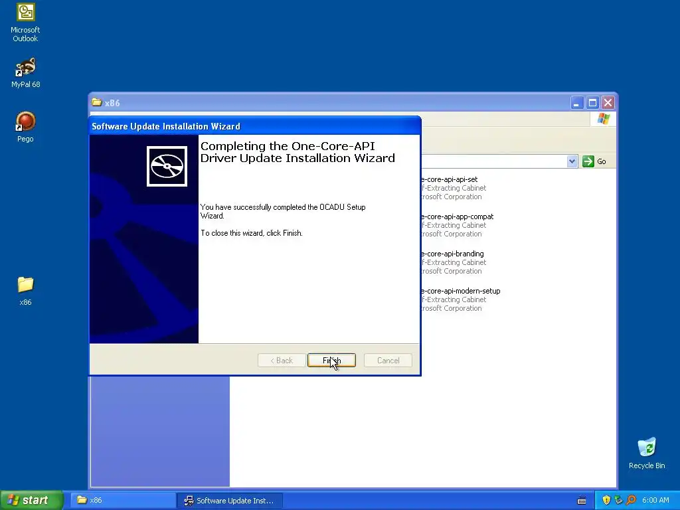680x510 pixels.
Task: Click the Finish button in the wizard
Action: click(x=331, y=361)
